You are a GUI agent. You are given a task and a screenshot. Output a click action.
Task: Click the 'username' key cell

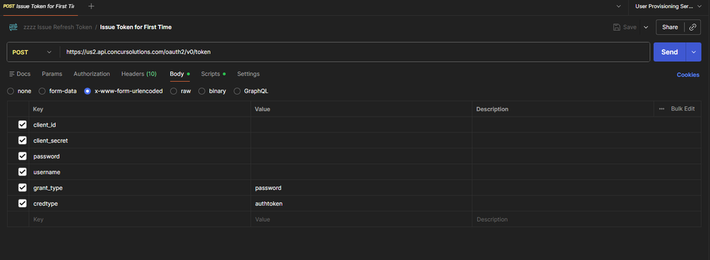click(140, 172)
